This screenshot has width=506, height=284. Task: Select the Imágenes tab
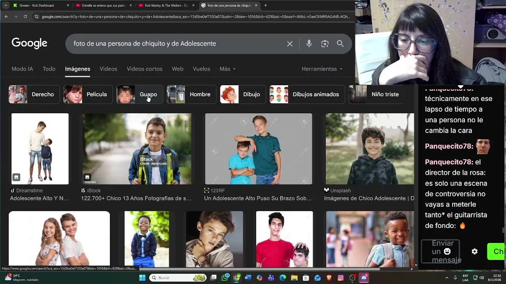click(77, 69)
